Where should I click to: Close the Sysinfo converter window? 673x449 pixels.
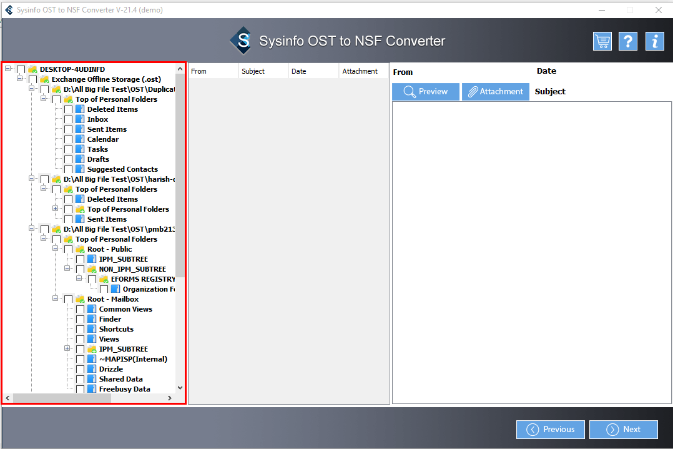coord(659,10)
